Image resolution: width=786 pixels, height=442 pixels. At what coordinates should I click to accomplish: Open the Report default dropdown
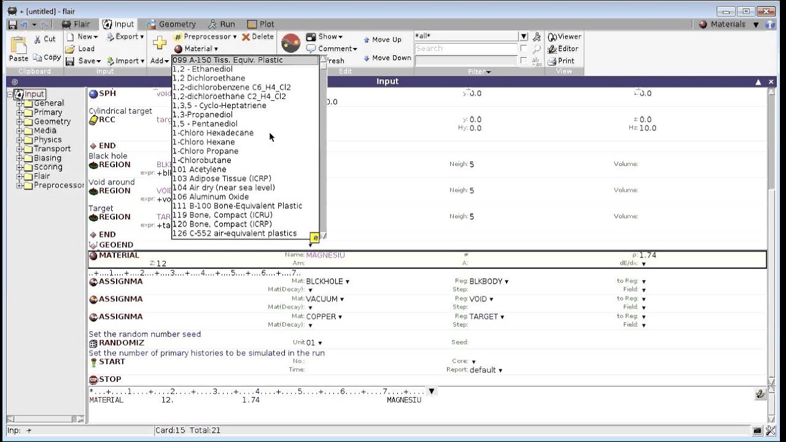coord(500,370)
